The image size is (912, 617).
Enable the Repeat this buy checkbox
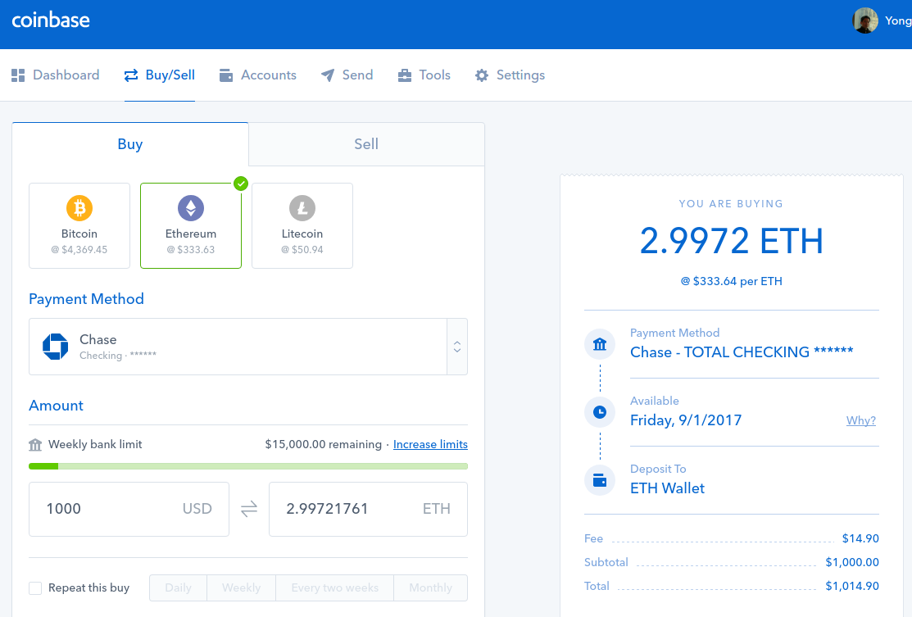[x=35, y=588]
